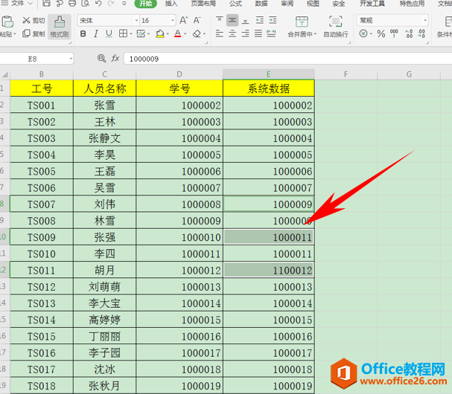452x394 pixels.
Task: Open Print Preview from quick access toolbar
Action: pyautogui.click(x=85, y=4)
